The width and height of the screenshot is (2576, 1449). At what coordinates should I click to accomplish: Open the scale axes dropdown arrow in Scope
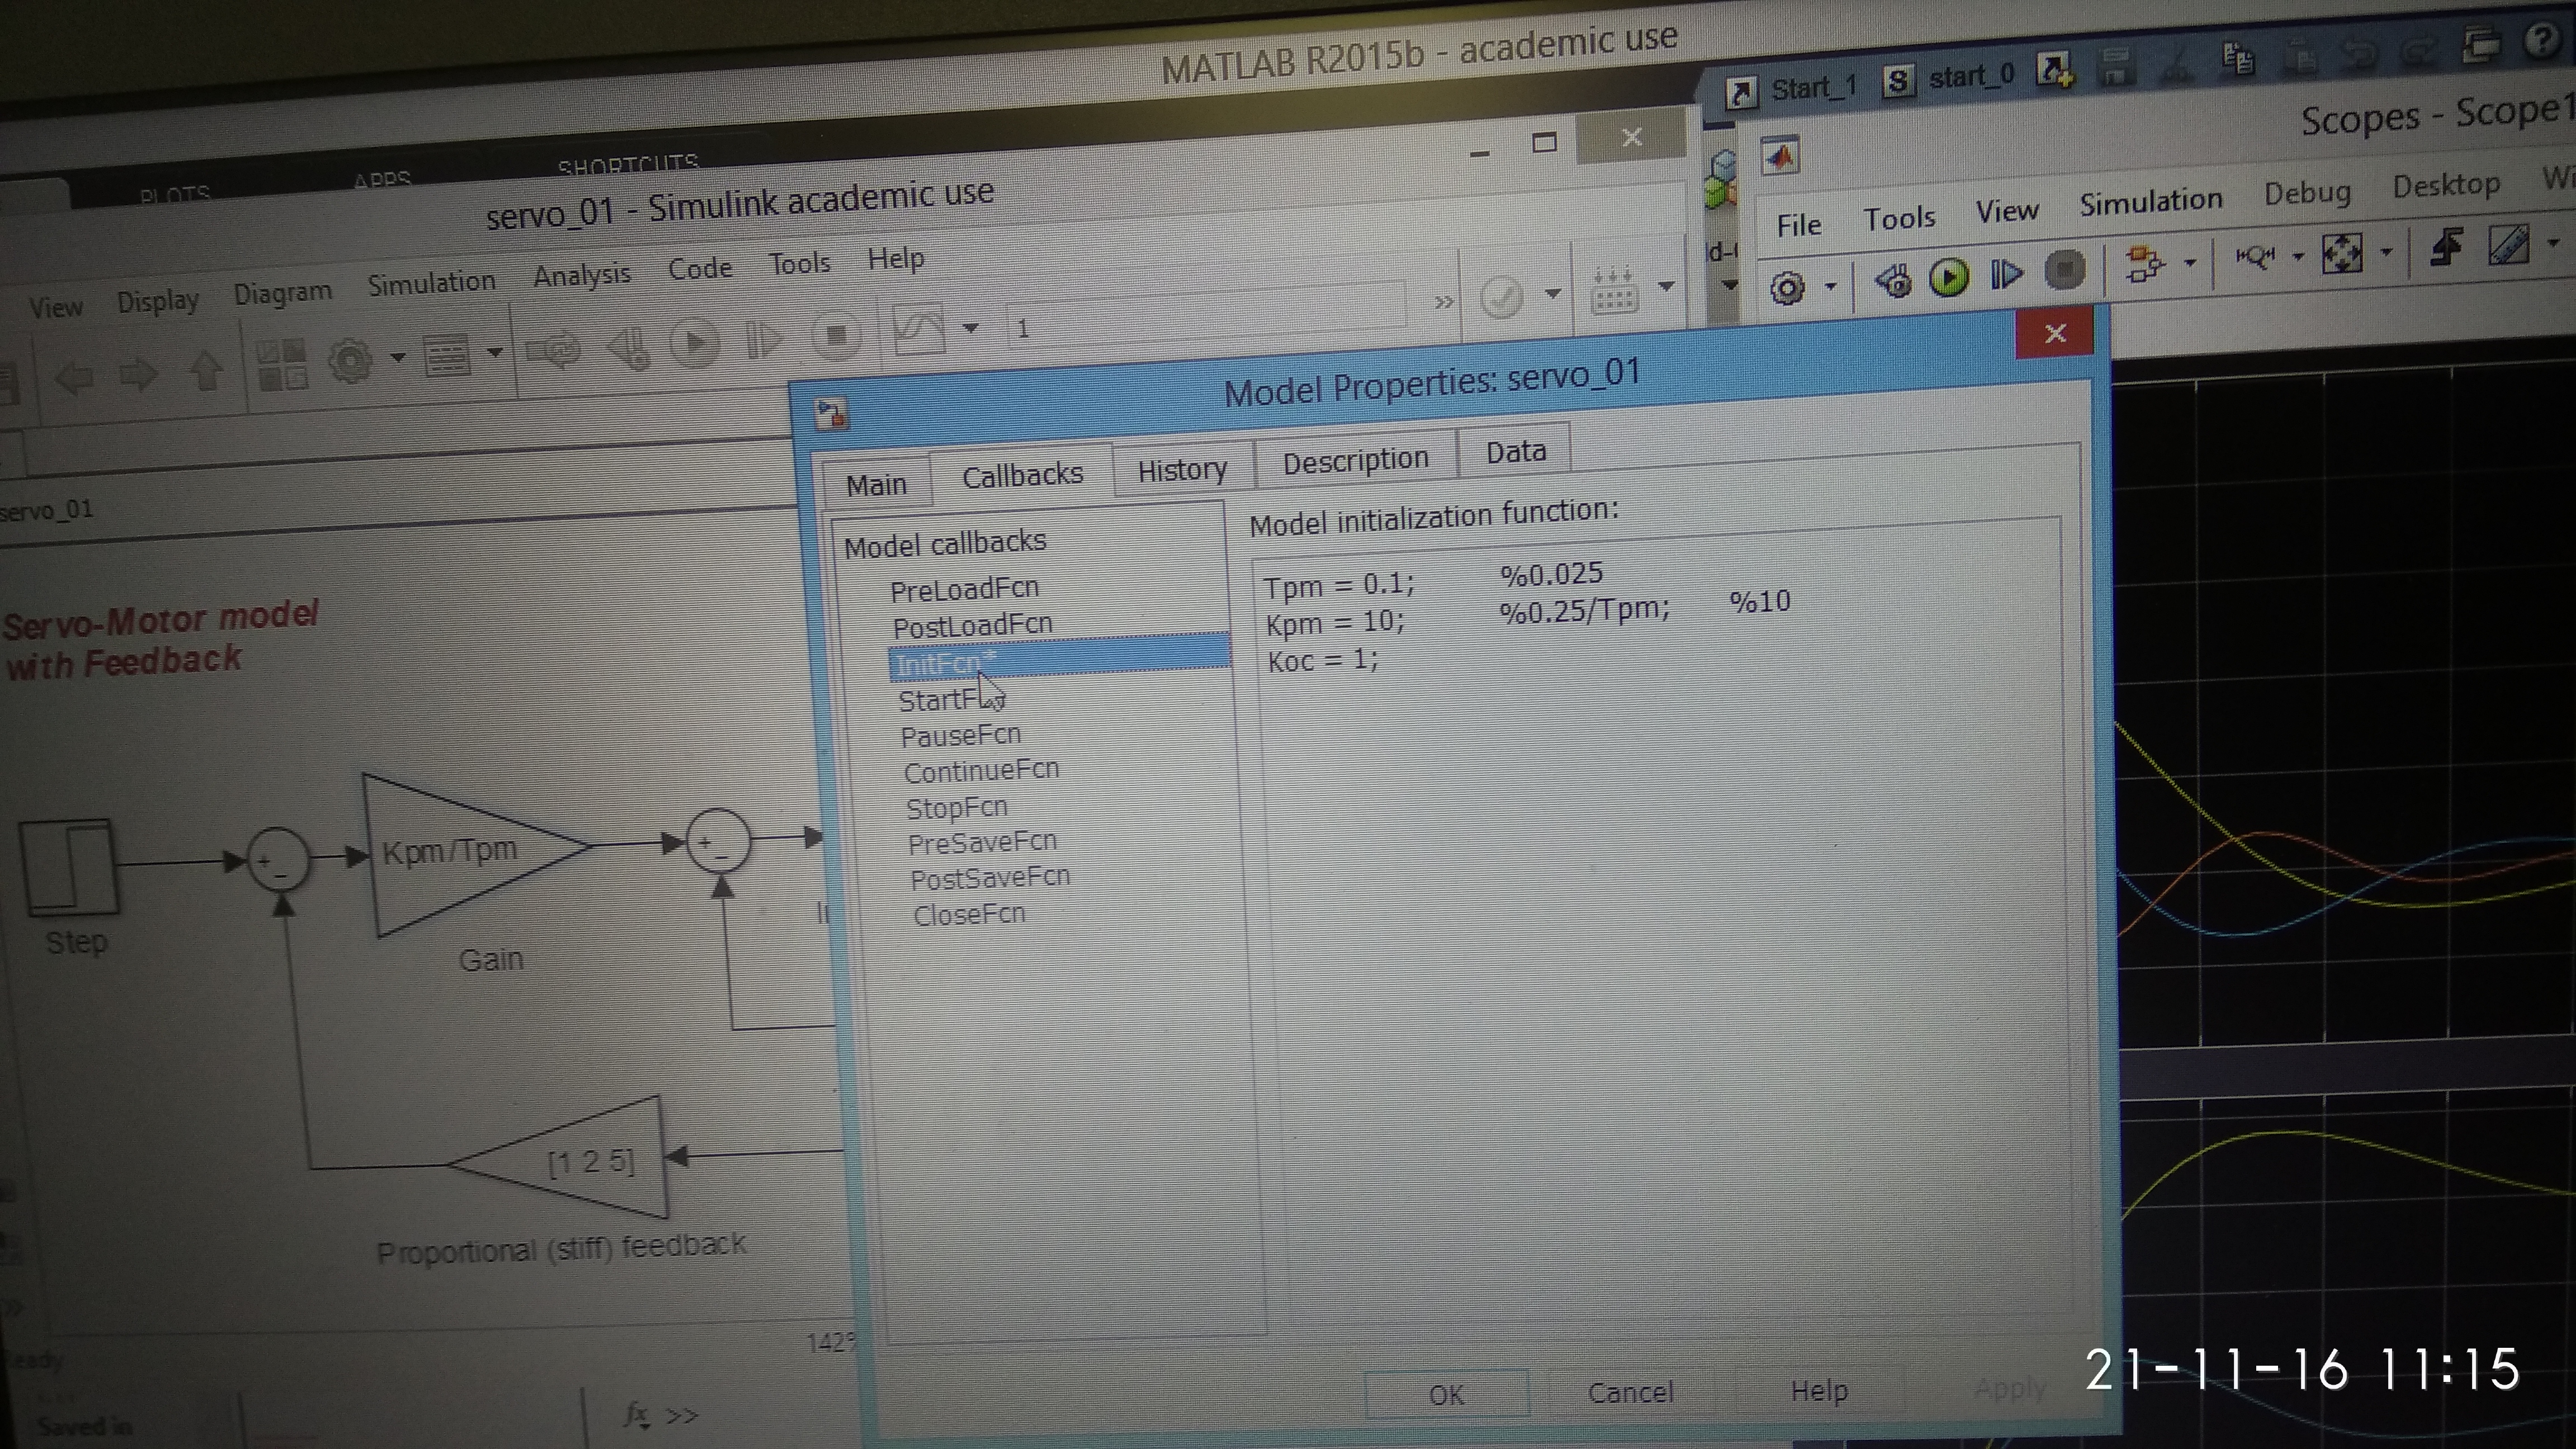[2386, 251]
